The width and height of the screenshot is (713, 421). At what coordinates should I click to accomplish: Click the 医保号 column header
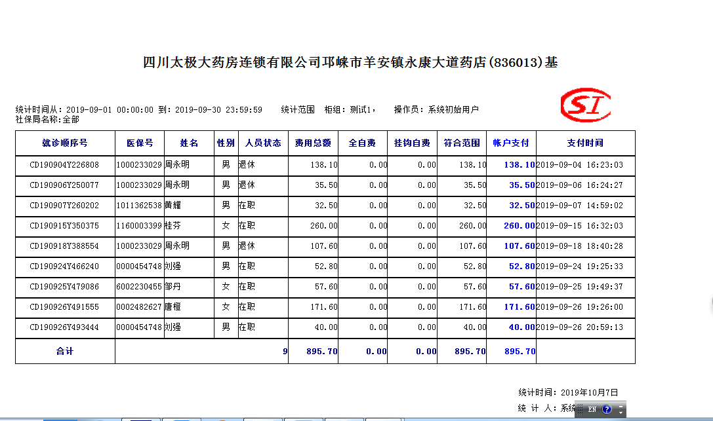click(140, 143)
